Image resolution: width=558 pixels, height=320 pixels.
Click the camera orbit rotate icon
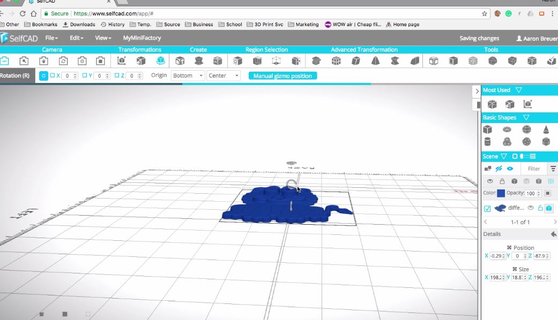tap(63, 60)
